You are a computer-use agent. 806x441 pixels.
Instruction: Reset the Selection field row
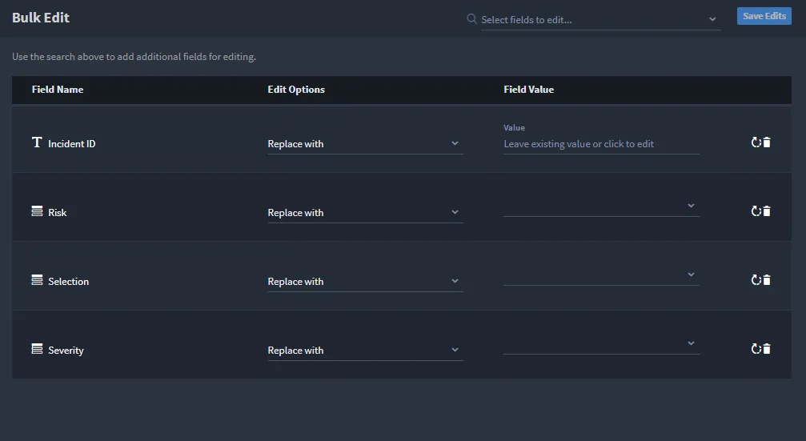(756, 280)
